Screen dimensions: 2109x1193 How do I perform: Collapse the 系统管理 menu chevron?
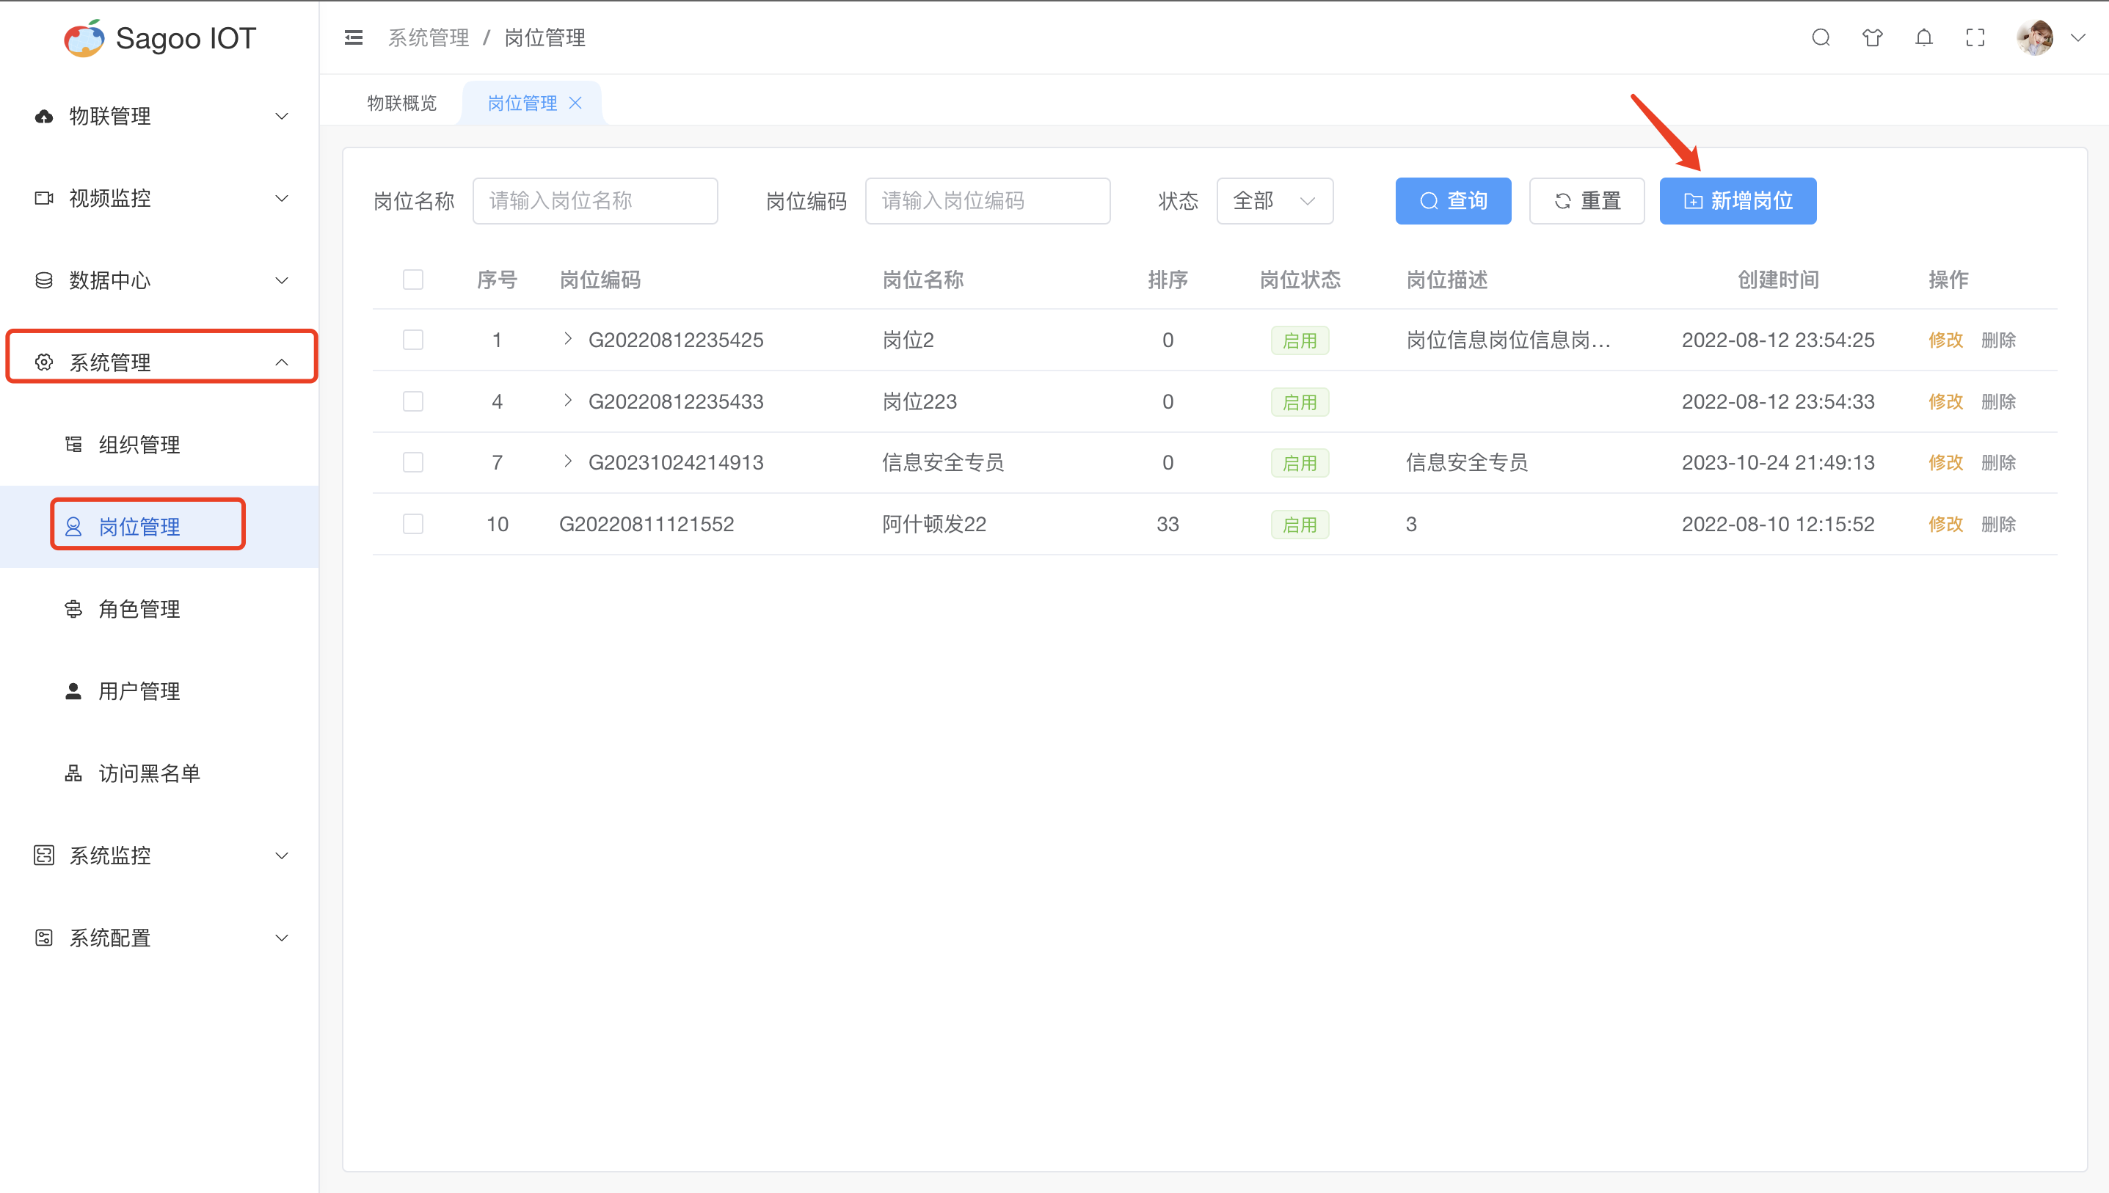coord(282,362)
